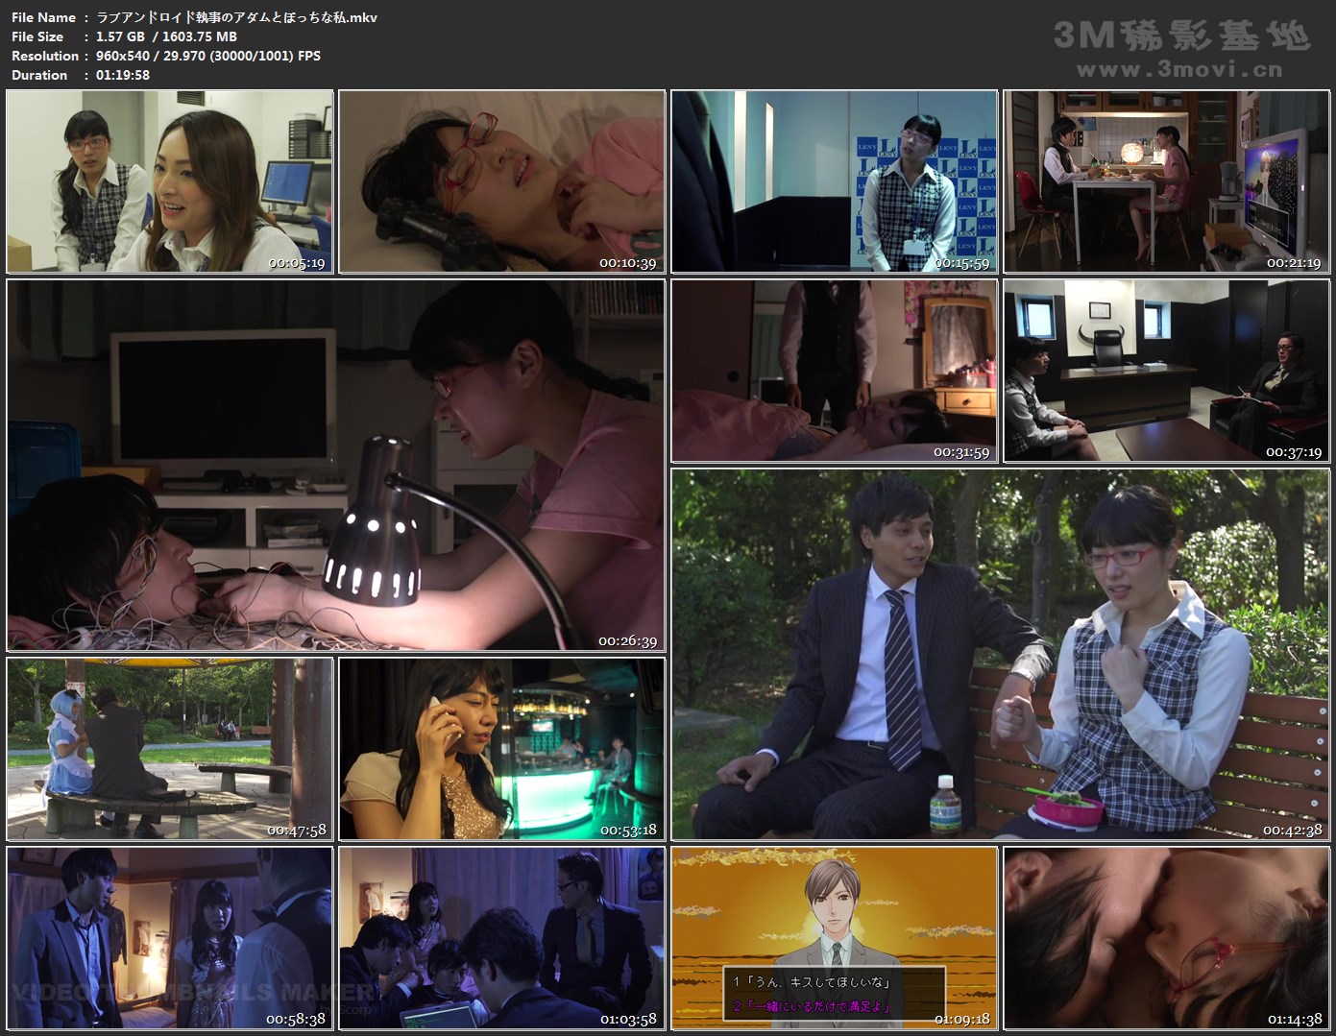Select the close-up kiss thumbnail at 01:14:38

(x=1165, y=938)
